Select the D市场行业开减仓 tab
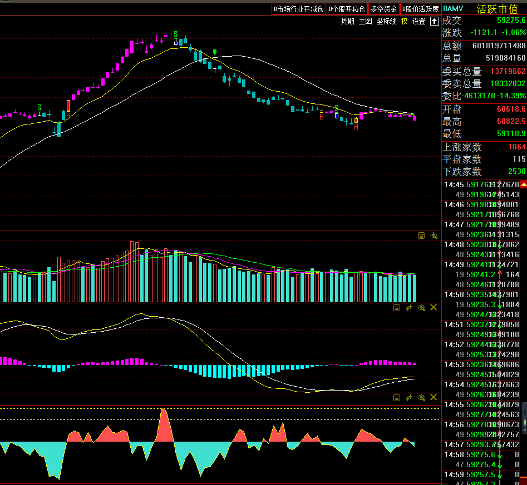Image resolution: width=527 pixels, height=485 pixels. pos(298,9)
